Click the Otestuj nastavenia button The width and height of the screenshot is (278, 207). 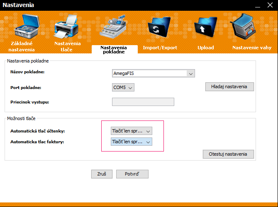point(228,154)
